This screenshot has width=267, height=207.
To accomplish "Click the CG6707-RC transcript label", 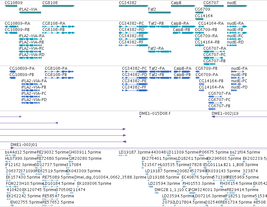I will click(x=215, y=55).
